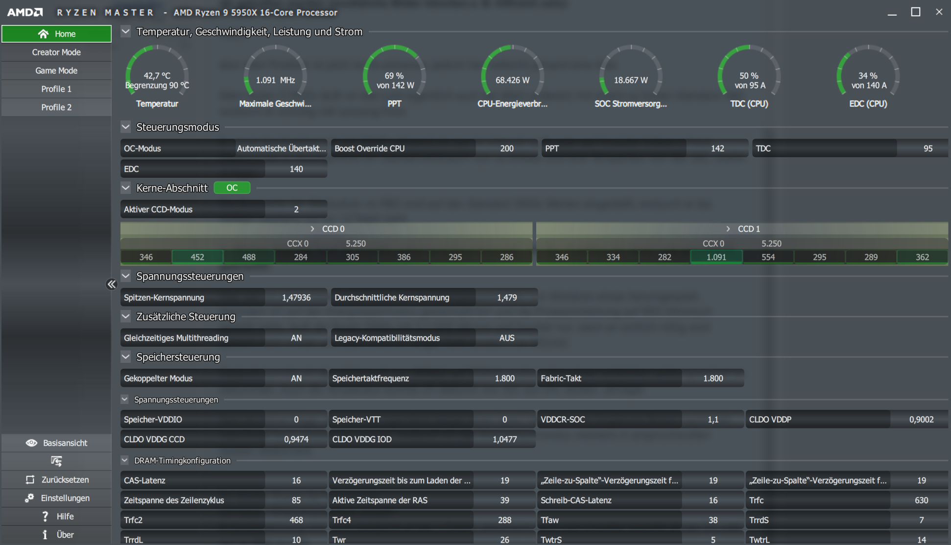
Task: Toggle Gleichzeitiges Multithreading AN value
Action: pyautogui.click(x=296, y=338)
